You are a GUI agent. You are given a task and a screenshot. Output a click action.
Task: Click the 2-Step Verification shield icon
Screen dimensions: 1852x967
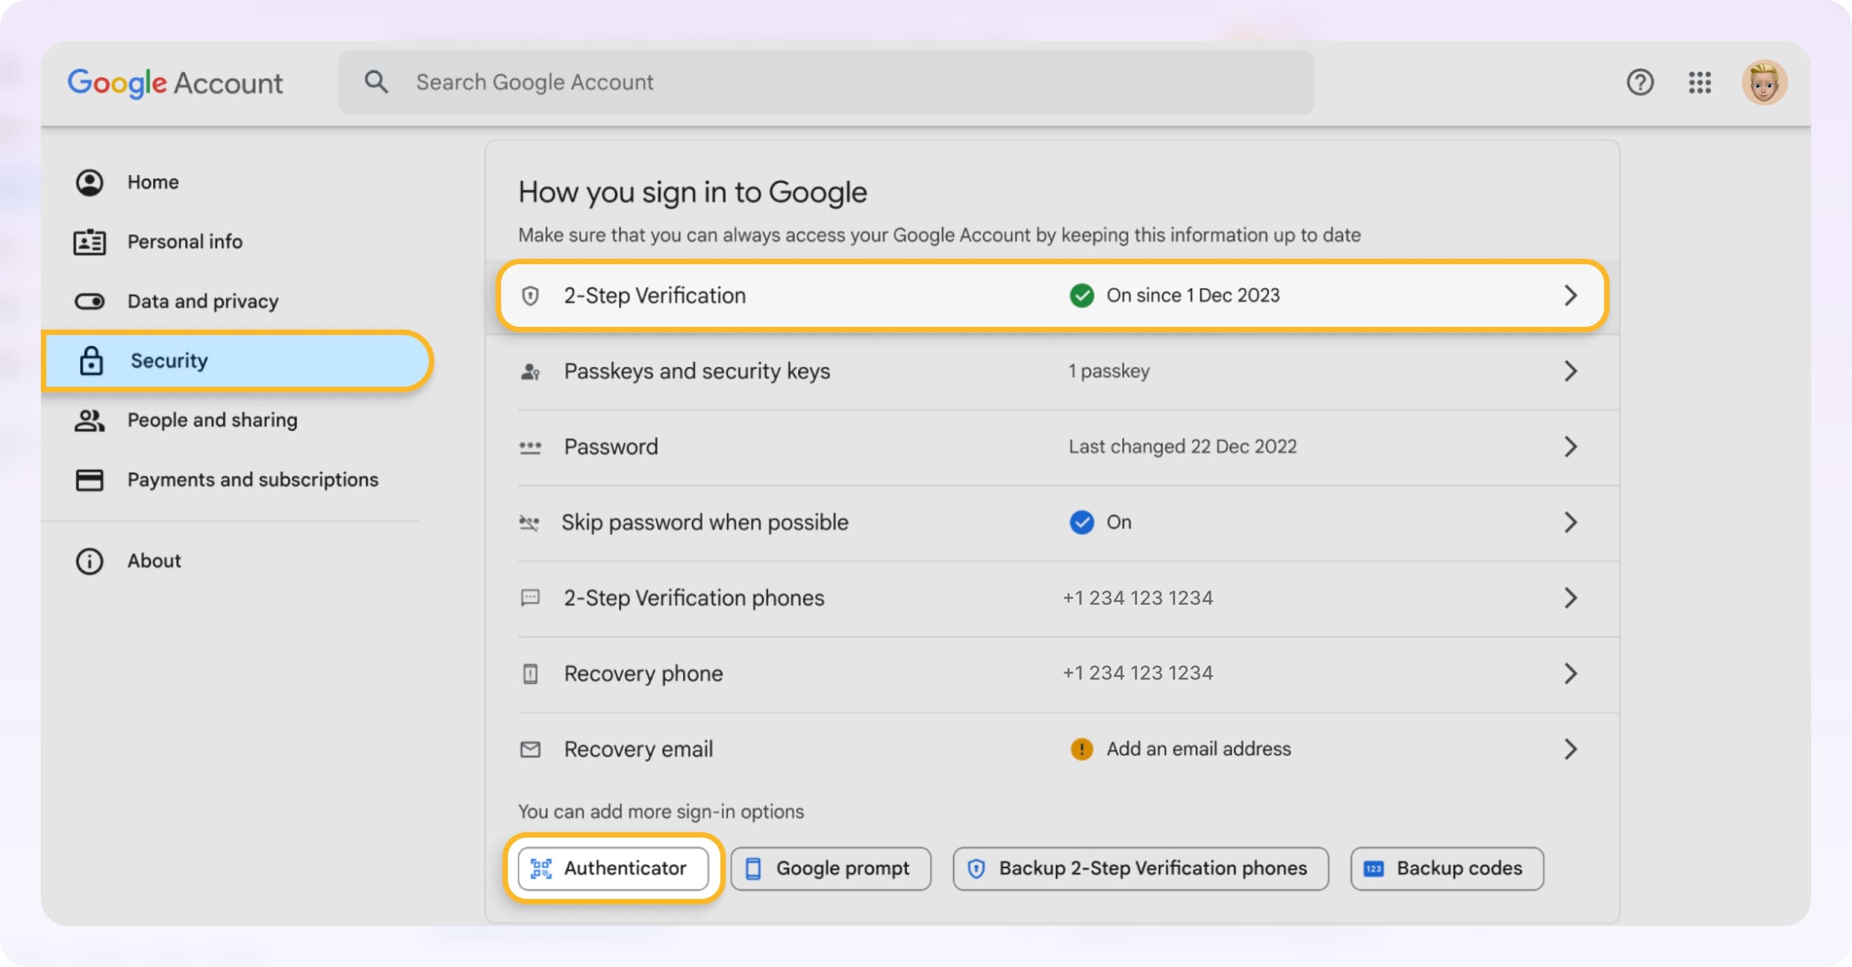tap(530, 295)
